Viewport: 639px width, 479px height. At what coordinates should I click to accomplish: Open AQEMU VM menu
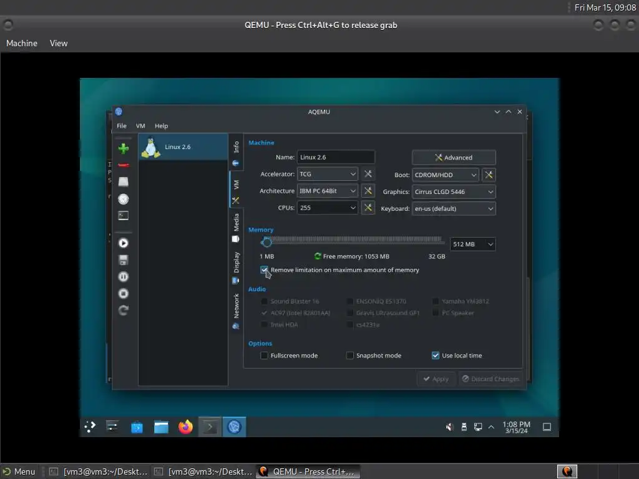pos(140,126)
